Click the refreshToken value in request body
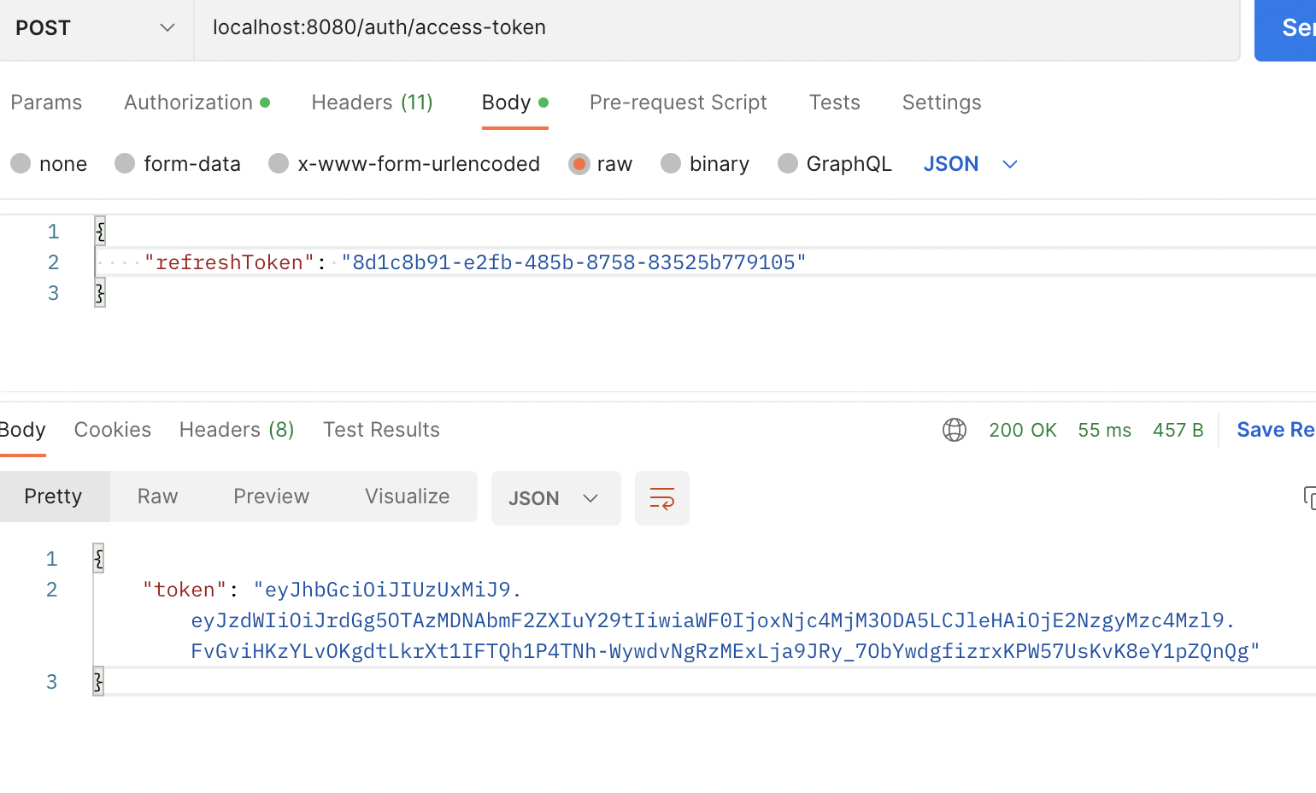 (573, 262)
